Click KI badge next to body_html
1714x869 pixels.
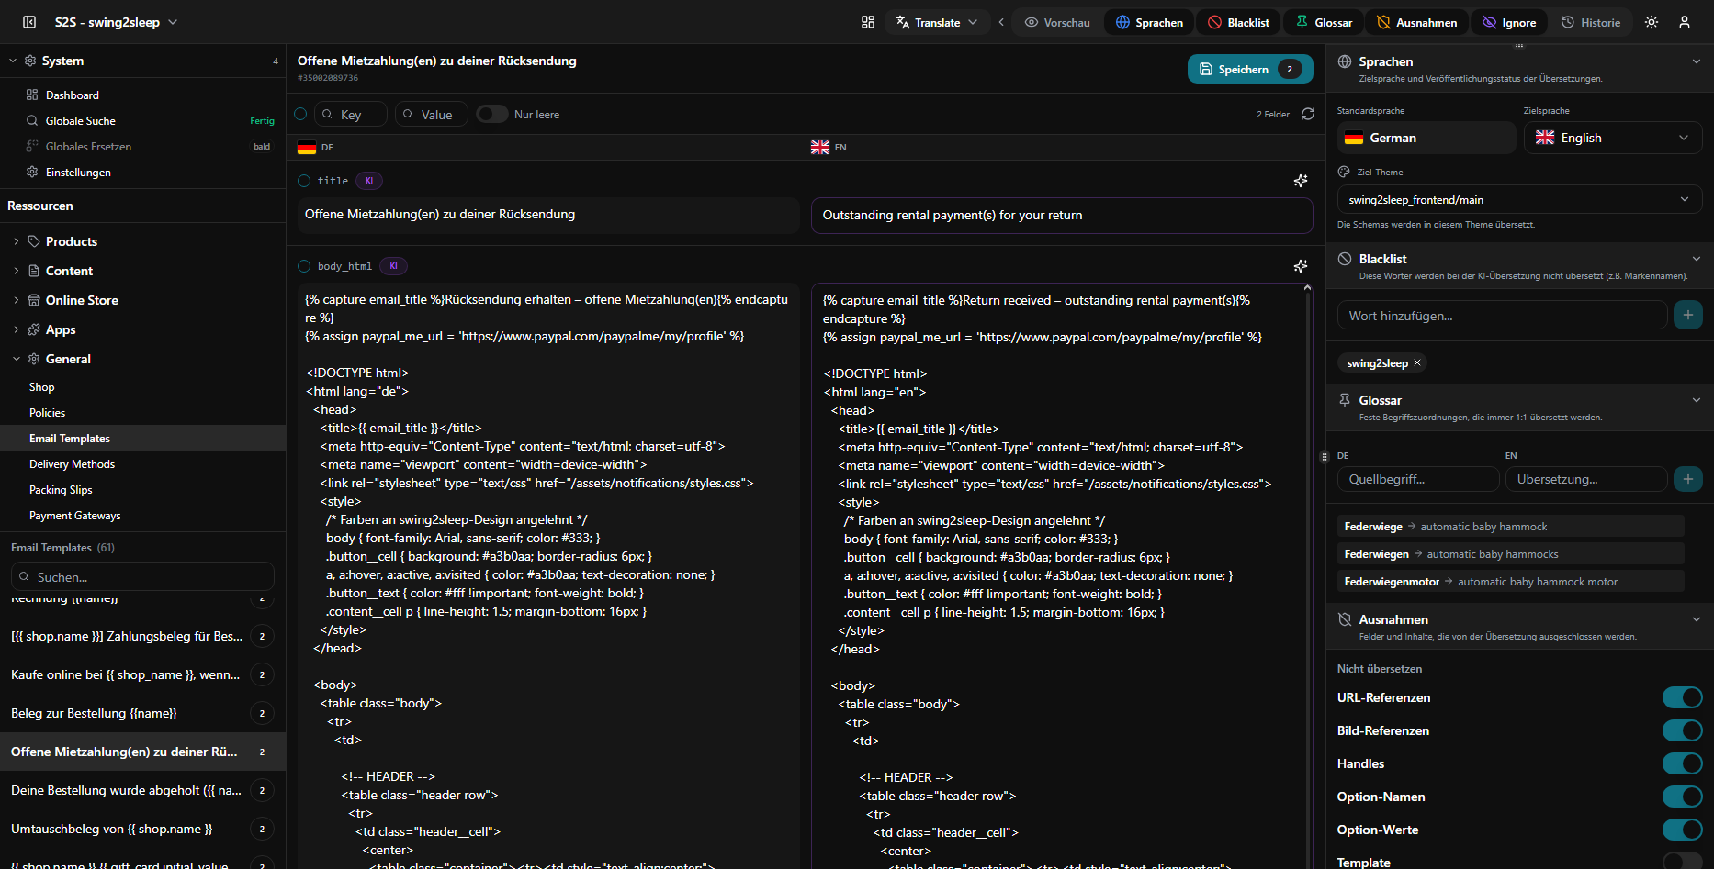394,266
